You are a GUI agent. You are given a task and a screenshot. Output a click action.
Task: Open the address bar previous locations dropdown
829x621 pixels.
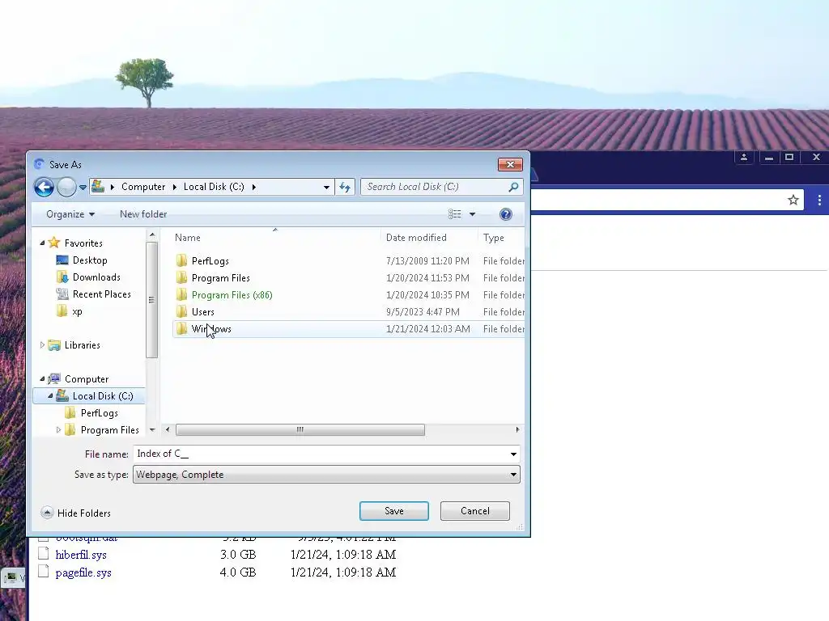[326, 187]
